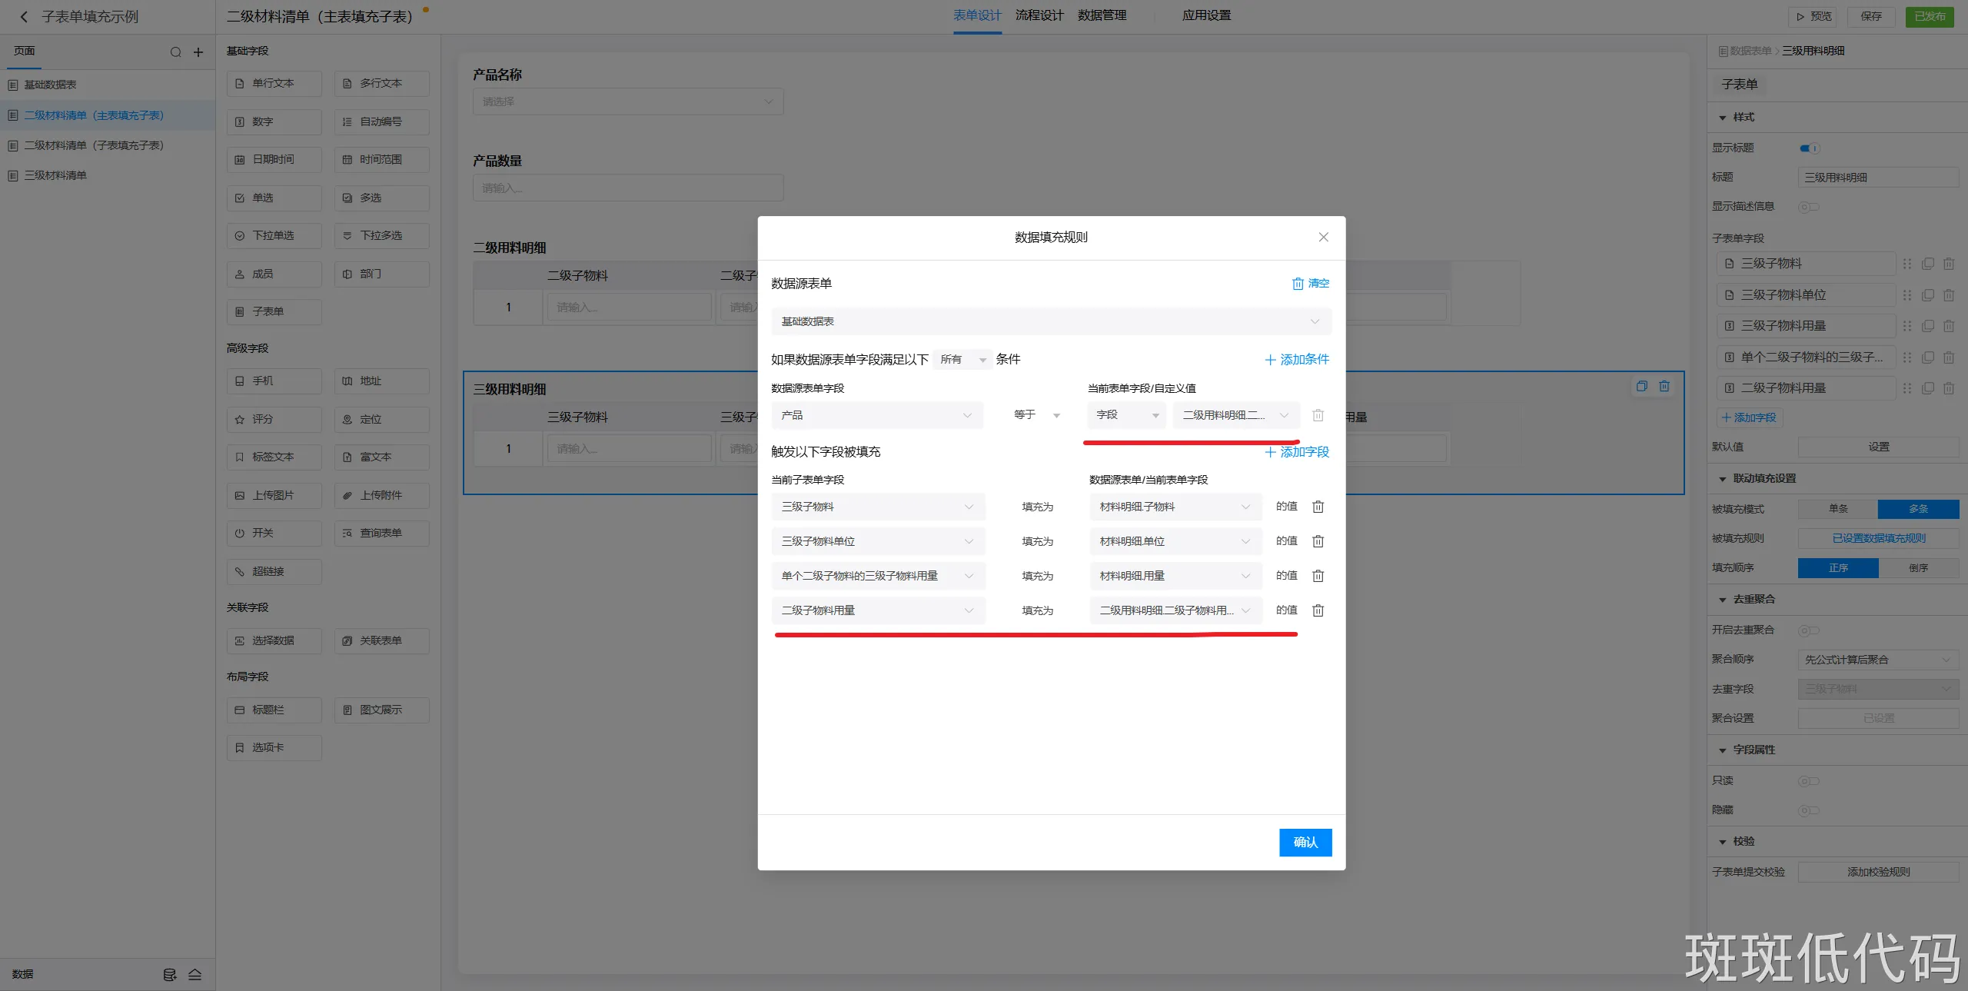
Task: Click the 确认 button
Action: click(1305, 842)
